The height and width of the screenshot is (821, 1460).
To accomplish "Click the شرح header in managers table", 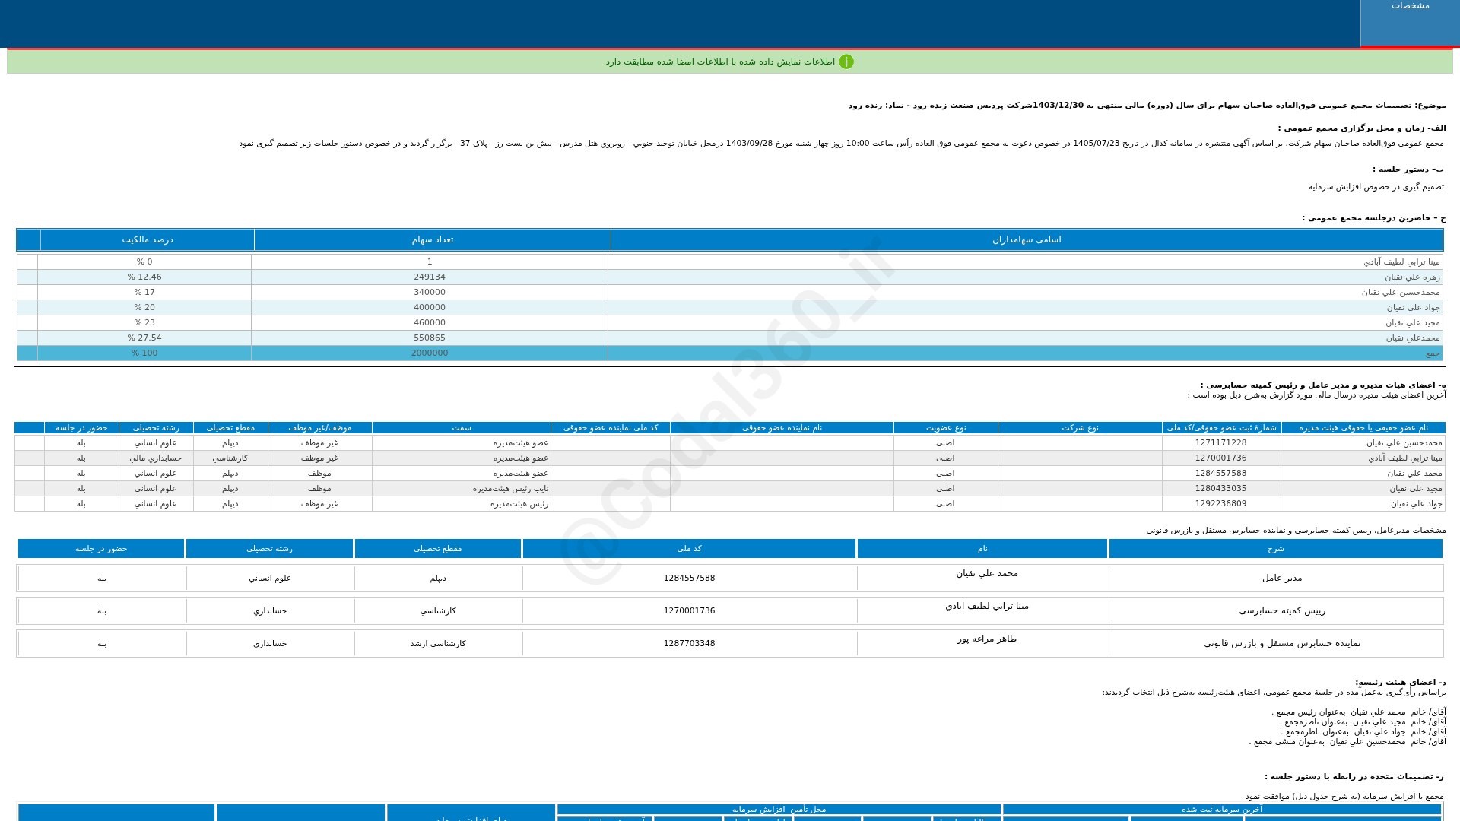I will (x=1275, y=549).
